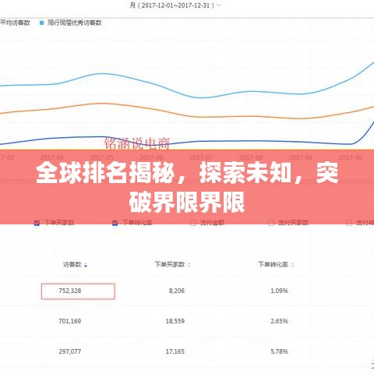Screen dimensions: 374x374
Task: Sort by 访客数 using its sort arrows
Action: pos(86,265)
